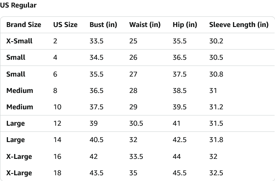
Task: Click the hip value 41
Action: point(176,123)
